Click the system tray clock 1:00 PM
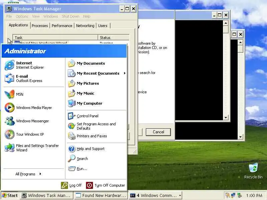Viewport: 267px width, 200px height. coord(254,196)
